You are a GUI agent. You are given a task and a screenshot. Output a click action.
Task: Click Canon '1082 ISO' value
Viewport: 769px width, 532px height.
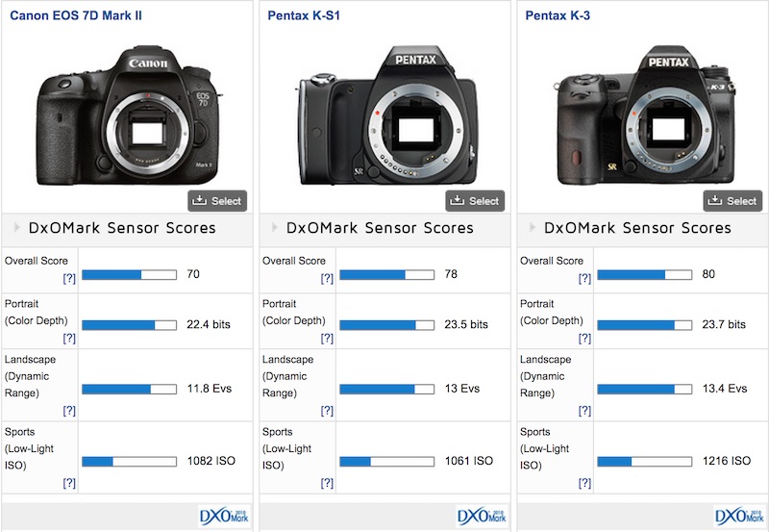tap(211, 461)
